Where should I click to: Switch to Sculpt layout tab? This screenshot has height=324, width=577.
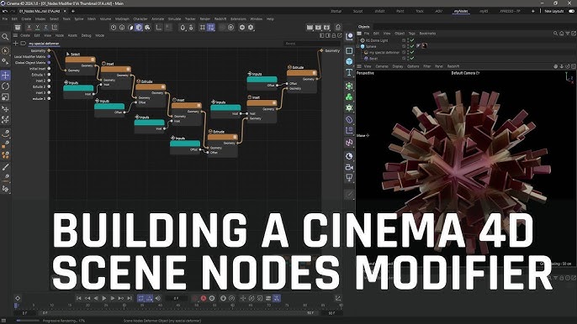tap(357, 12)
